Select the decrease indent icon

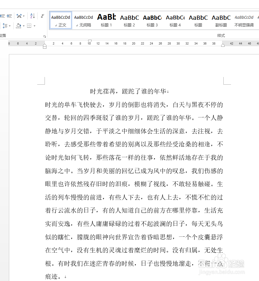[x=2, y=16]
